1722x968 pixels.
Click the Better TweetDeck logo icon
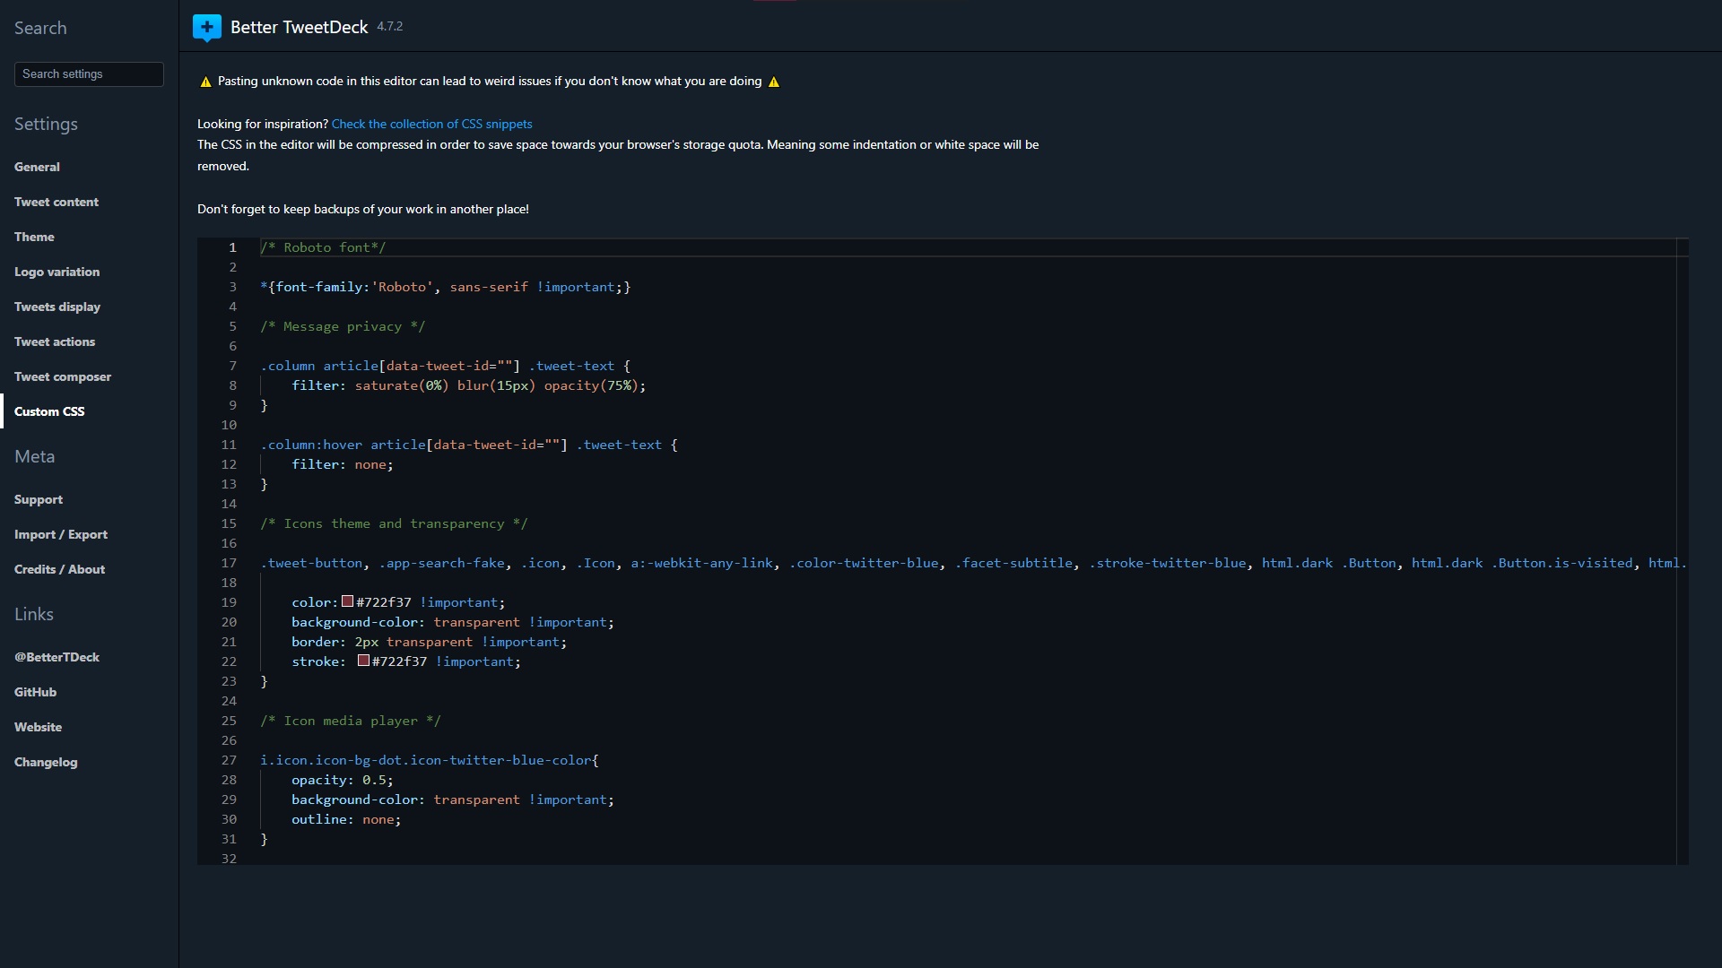tap(207, 27)
